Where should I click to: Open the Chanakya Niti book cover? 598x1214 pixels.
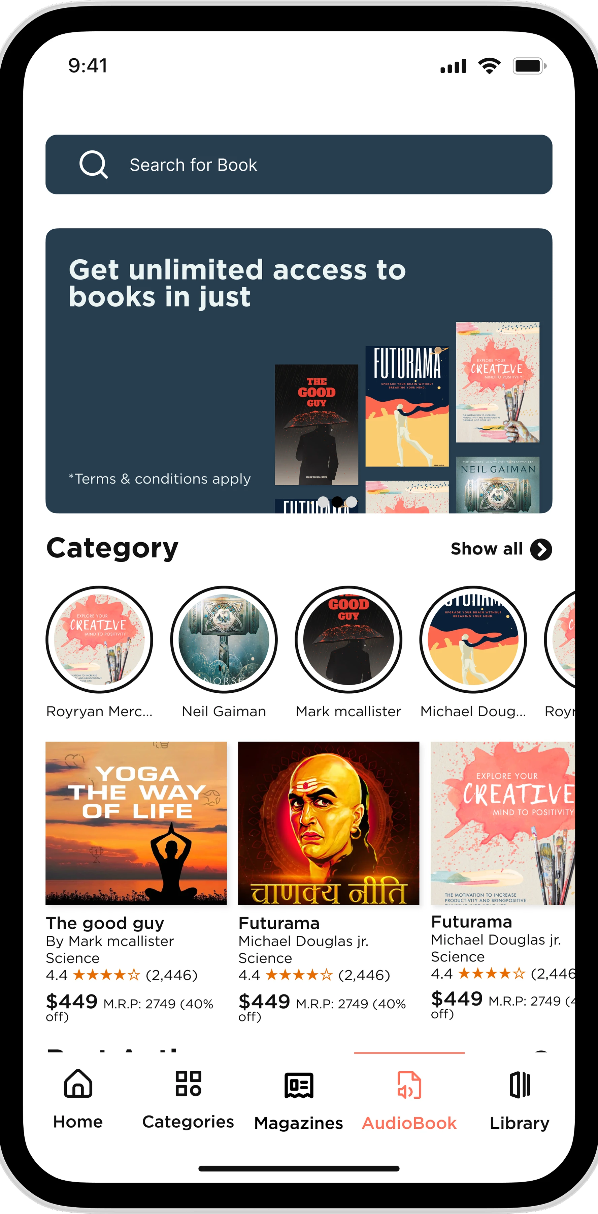pyautogui.click(x=328, y=823)
